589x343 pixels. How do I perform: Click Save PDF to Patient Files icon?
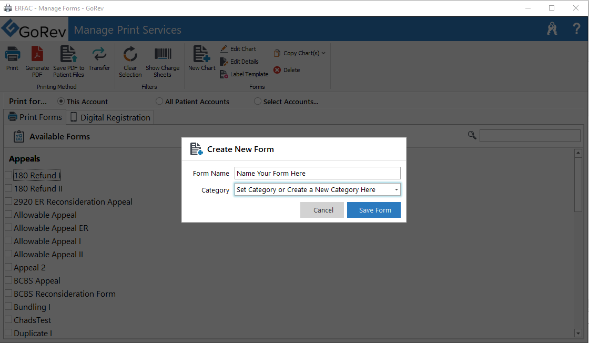69,54
